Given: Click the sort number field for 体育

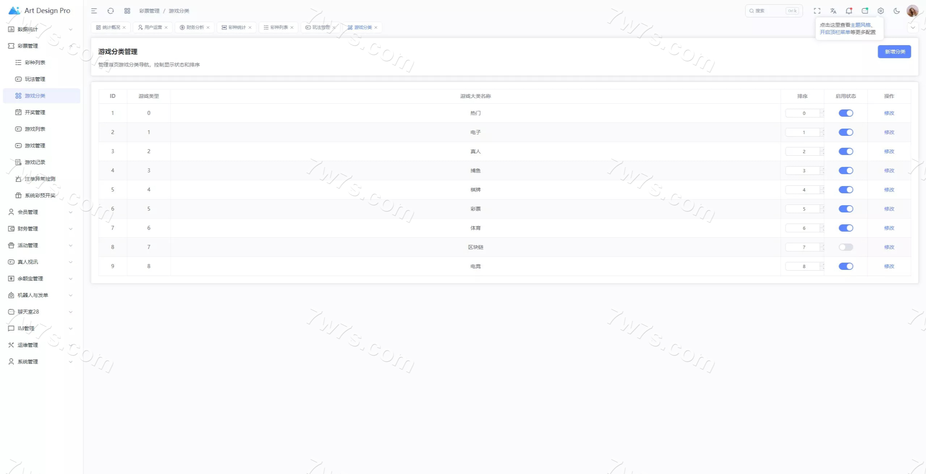Looking at the screenshot, I should 803,228.
